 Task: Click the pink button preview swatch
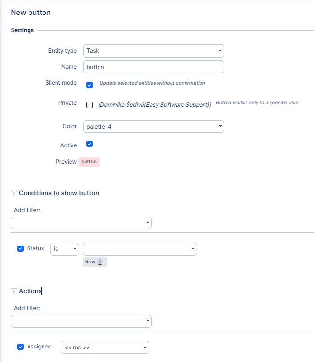[x=89, y=162]
